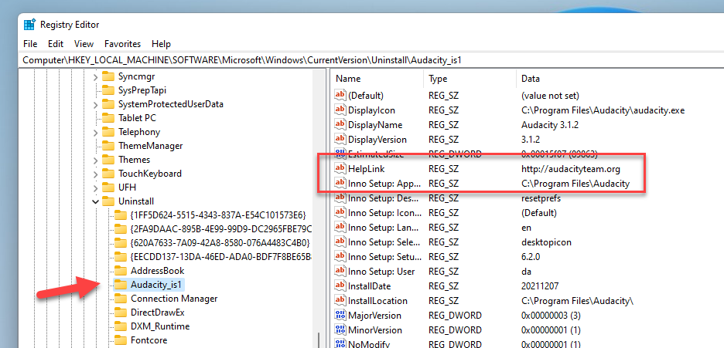724x348 pixels.
Task: Click the HelpLink value string icon
Action: click(x=340, y=168)
